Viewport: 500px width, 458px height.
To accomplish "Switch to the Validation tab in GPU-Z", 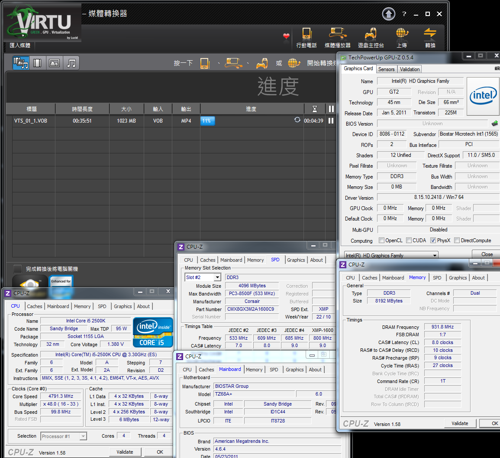I will coord(410,69).
